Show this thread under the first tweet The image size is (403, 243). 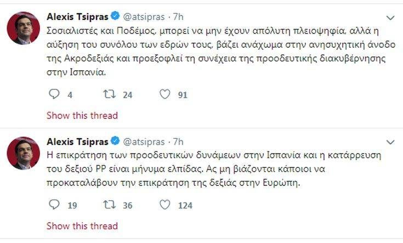[82, 116]
